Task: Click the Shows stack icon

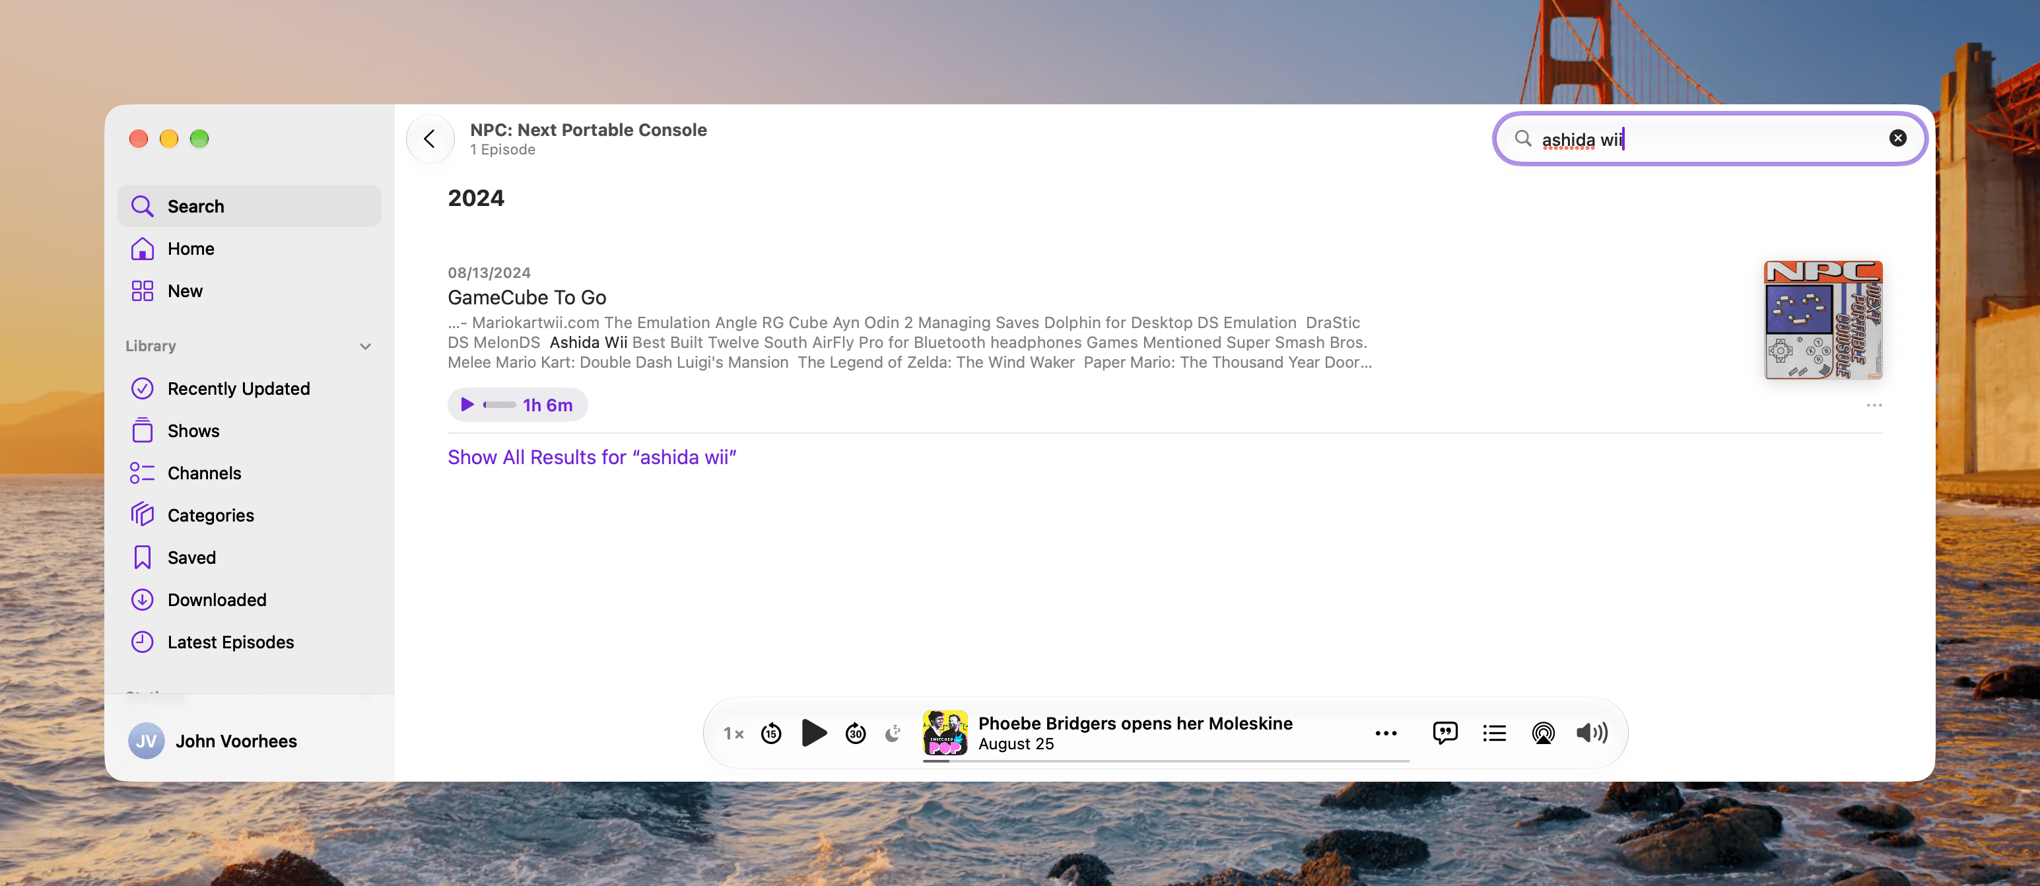Action: click(x=142, y=430)
